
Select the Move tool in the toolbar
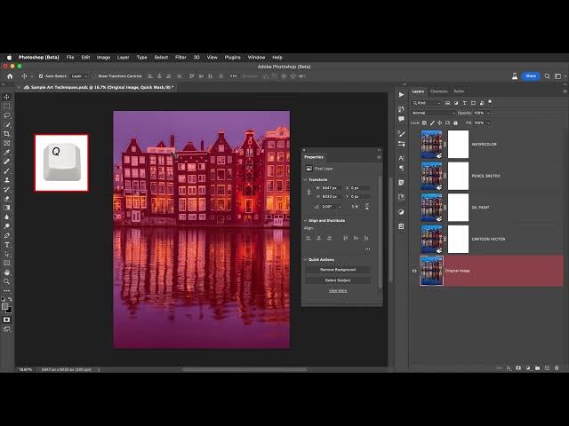point(7,97)
